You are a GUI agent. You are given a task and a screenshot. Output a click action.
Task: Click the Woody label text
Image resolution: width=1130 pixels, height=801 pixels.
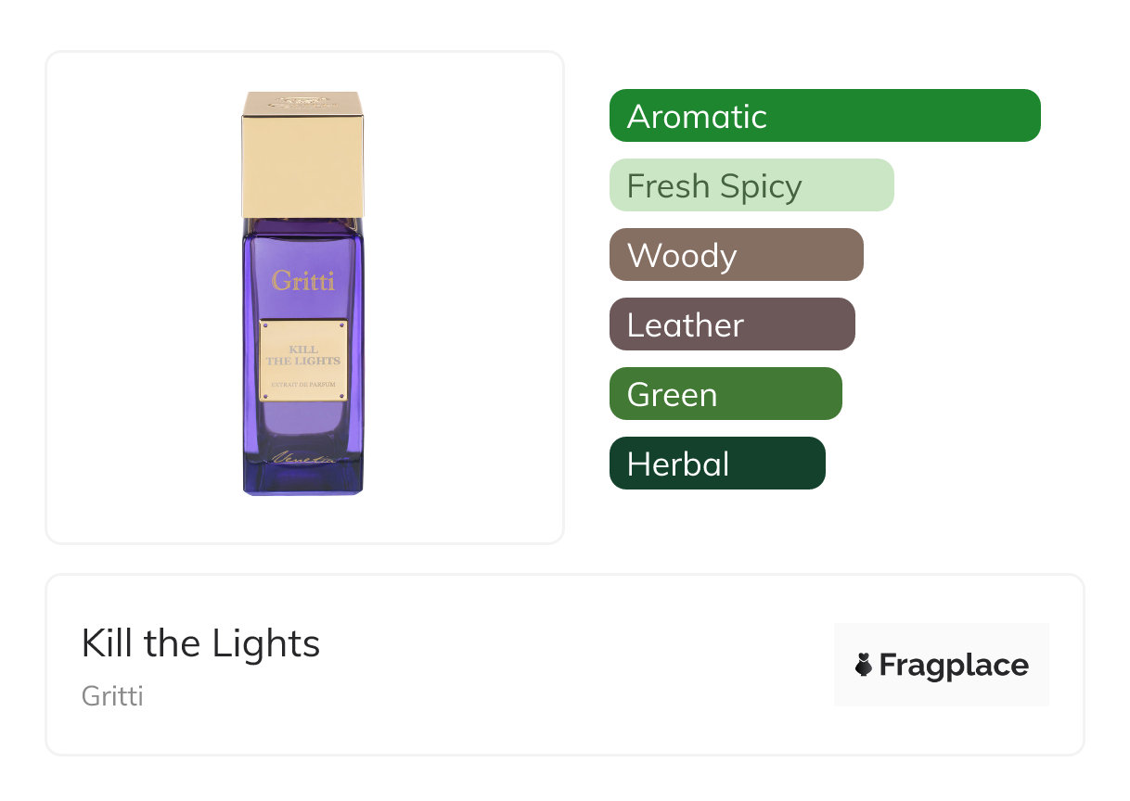click(x=682, y=256)
